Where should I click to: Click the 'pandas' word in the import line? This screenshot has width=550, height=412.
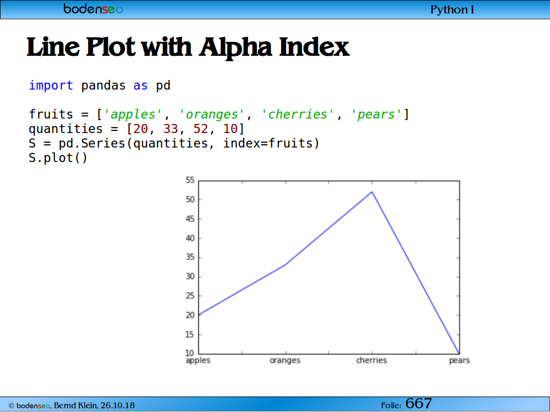coord(103,85)
